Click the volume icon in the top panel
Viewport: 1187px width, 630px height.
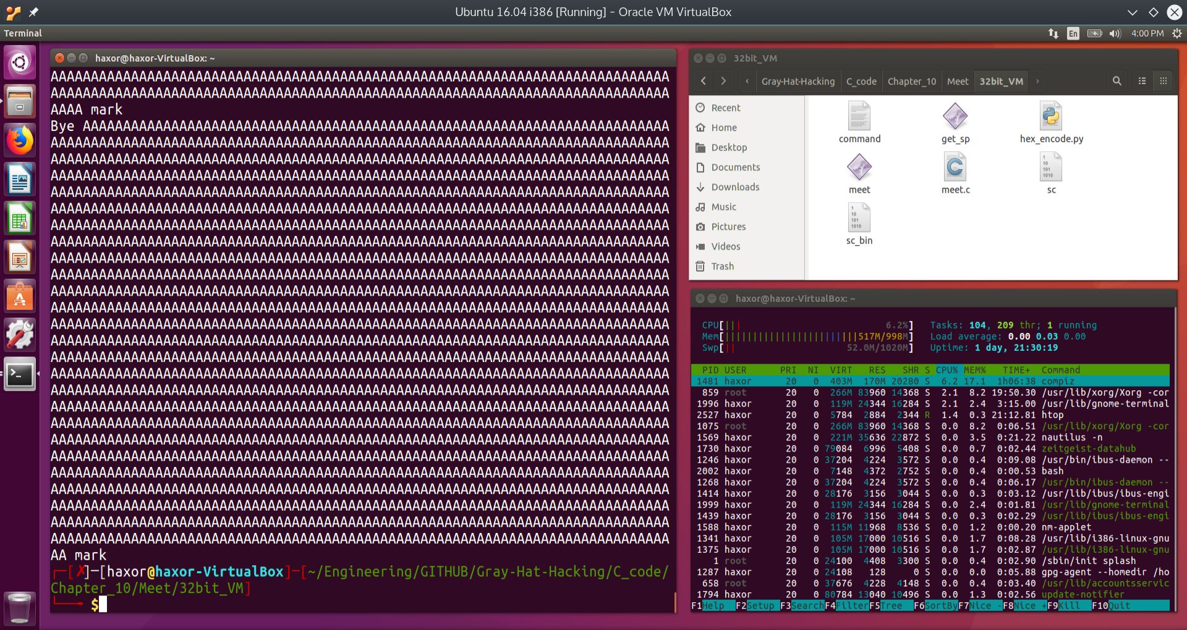click(x=1115, y=33)
